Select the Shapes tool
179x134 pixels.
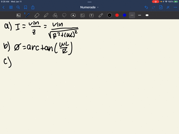(x=55, y=15)
